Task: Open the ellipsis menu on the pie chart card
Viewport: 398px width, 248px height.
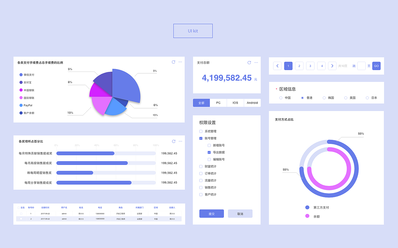Action: [x=180, y=62]
